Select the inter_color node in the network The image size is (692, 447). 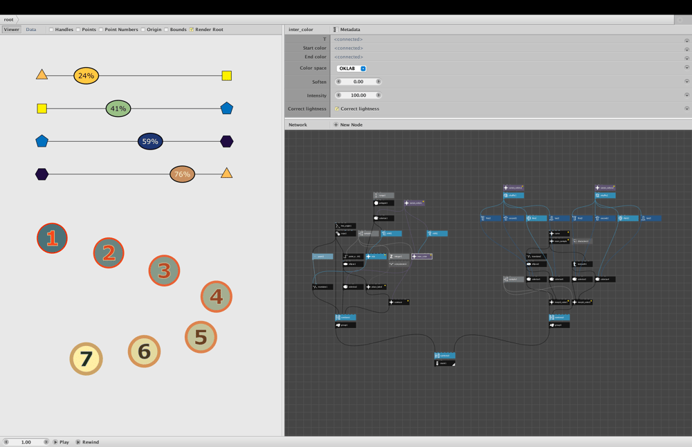422,257
